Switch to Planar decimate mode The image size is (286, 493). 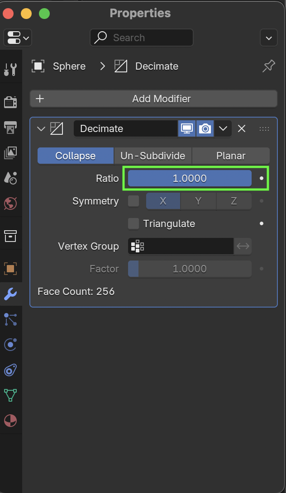(231, 156)
